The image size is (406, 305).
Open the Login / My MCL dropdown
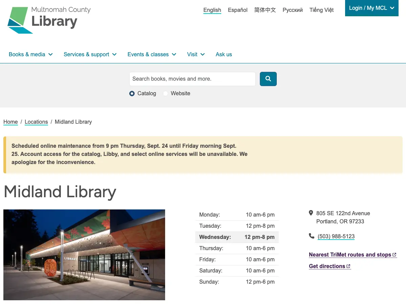click(x=372, y=8)
